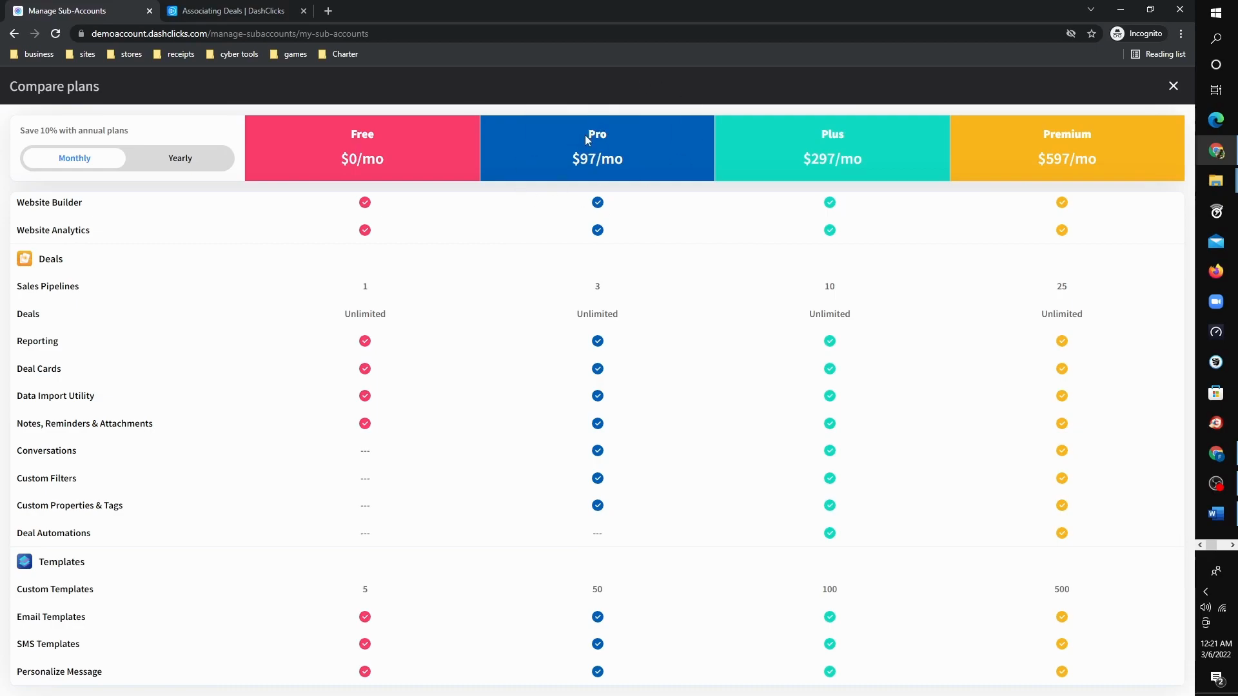1238x696 pixels.
Task: Click Premium plan Deal Cards checkmark
Action: pyautogui.click(x=1062, y=369)
